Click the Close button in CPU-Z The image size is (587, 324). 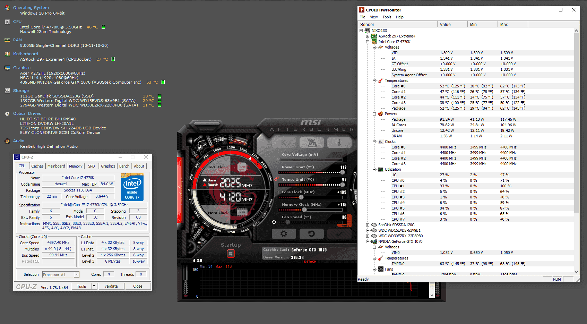point(138,286)
